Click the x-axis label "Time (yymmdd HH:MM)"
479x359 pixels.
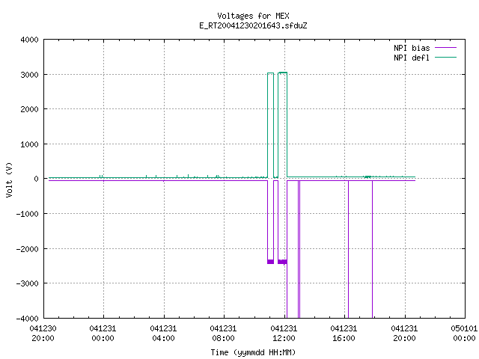click(x=253, y=352)
